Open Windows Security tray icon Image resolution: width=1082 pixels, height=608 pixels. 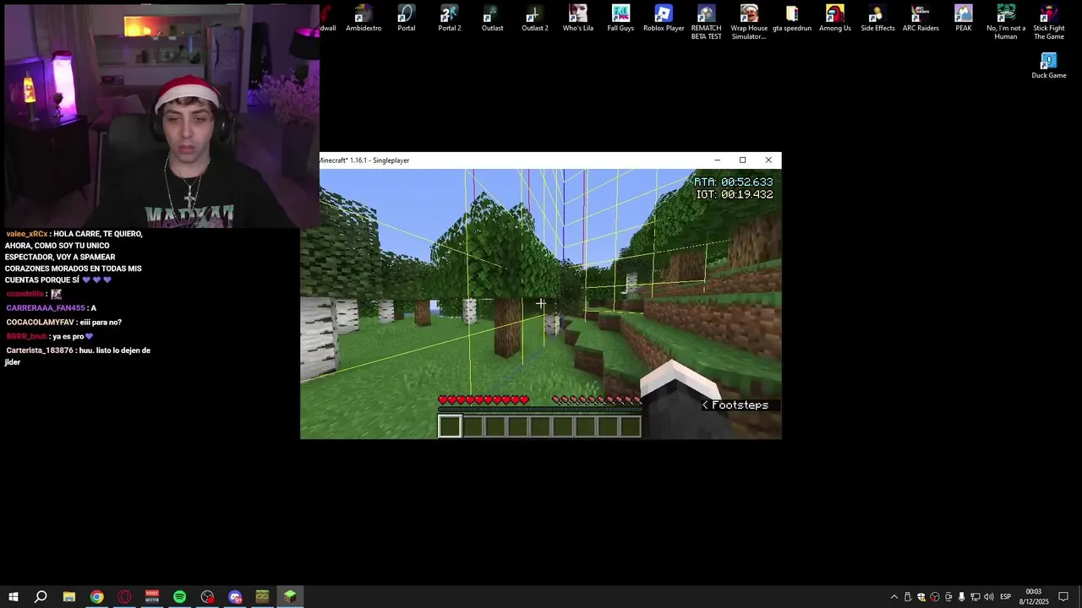pos(921,597)
